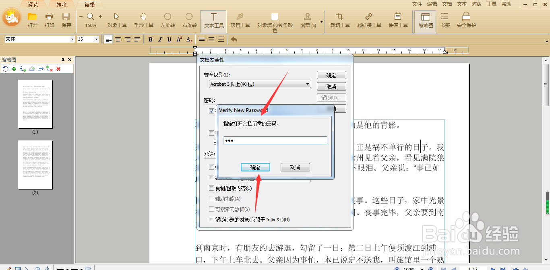
Task: Switch to the 编辑 tab
Action: click(x=89, y=5)
